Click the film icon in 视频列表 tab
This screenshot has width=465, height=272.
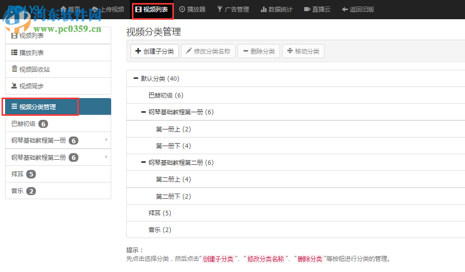coord(138,10)
